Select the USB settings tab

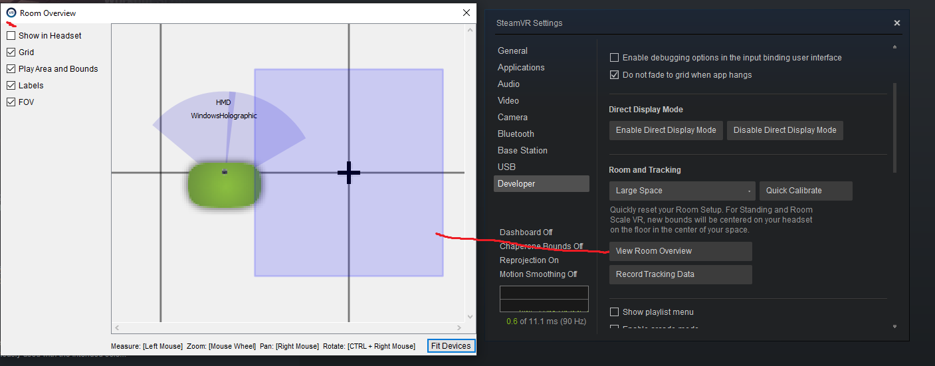pyautogui.click(x=506, y=167)
